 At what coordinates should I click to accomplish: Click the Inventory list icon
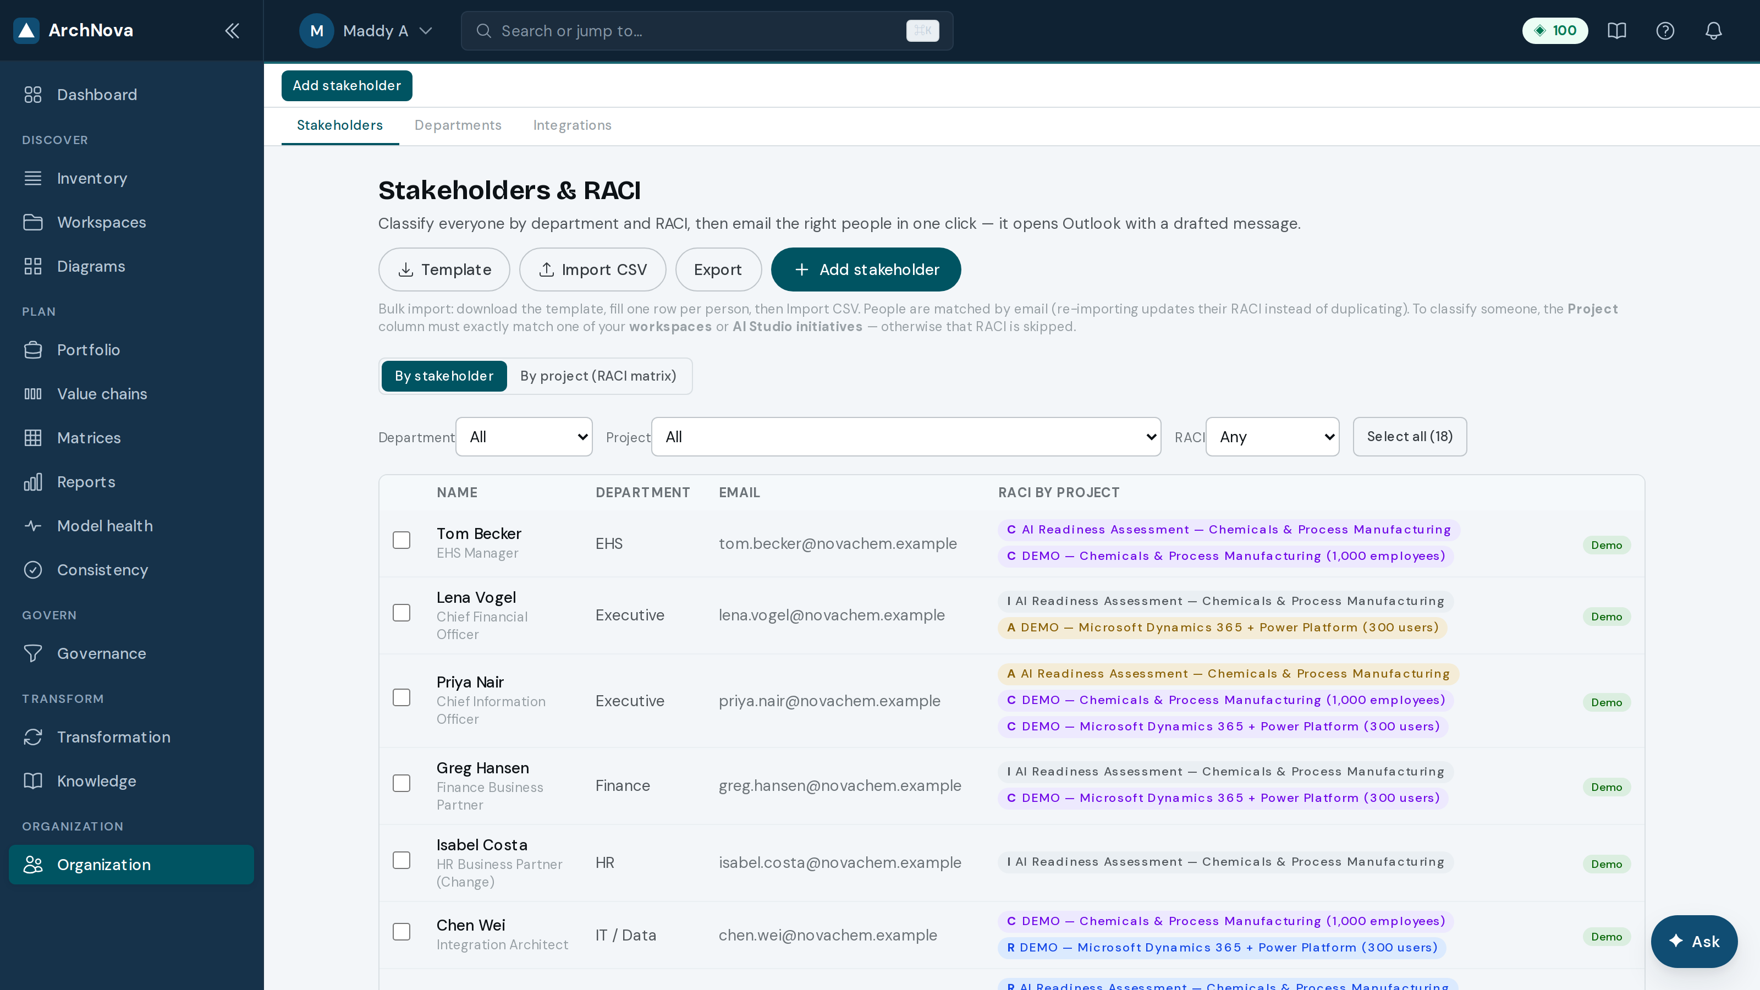(33, 178)
